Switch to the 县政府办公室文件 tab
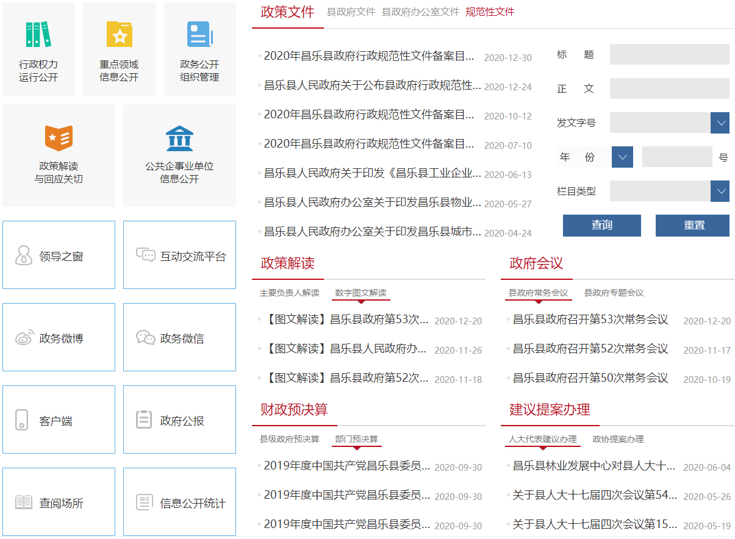Image resolution: width=735 pixels, height=539 pixels. [x=420, y=12]
